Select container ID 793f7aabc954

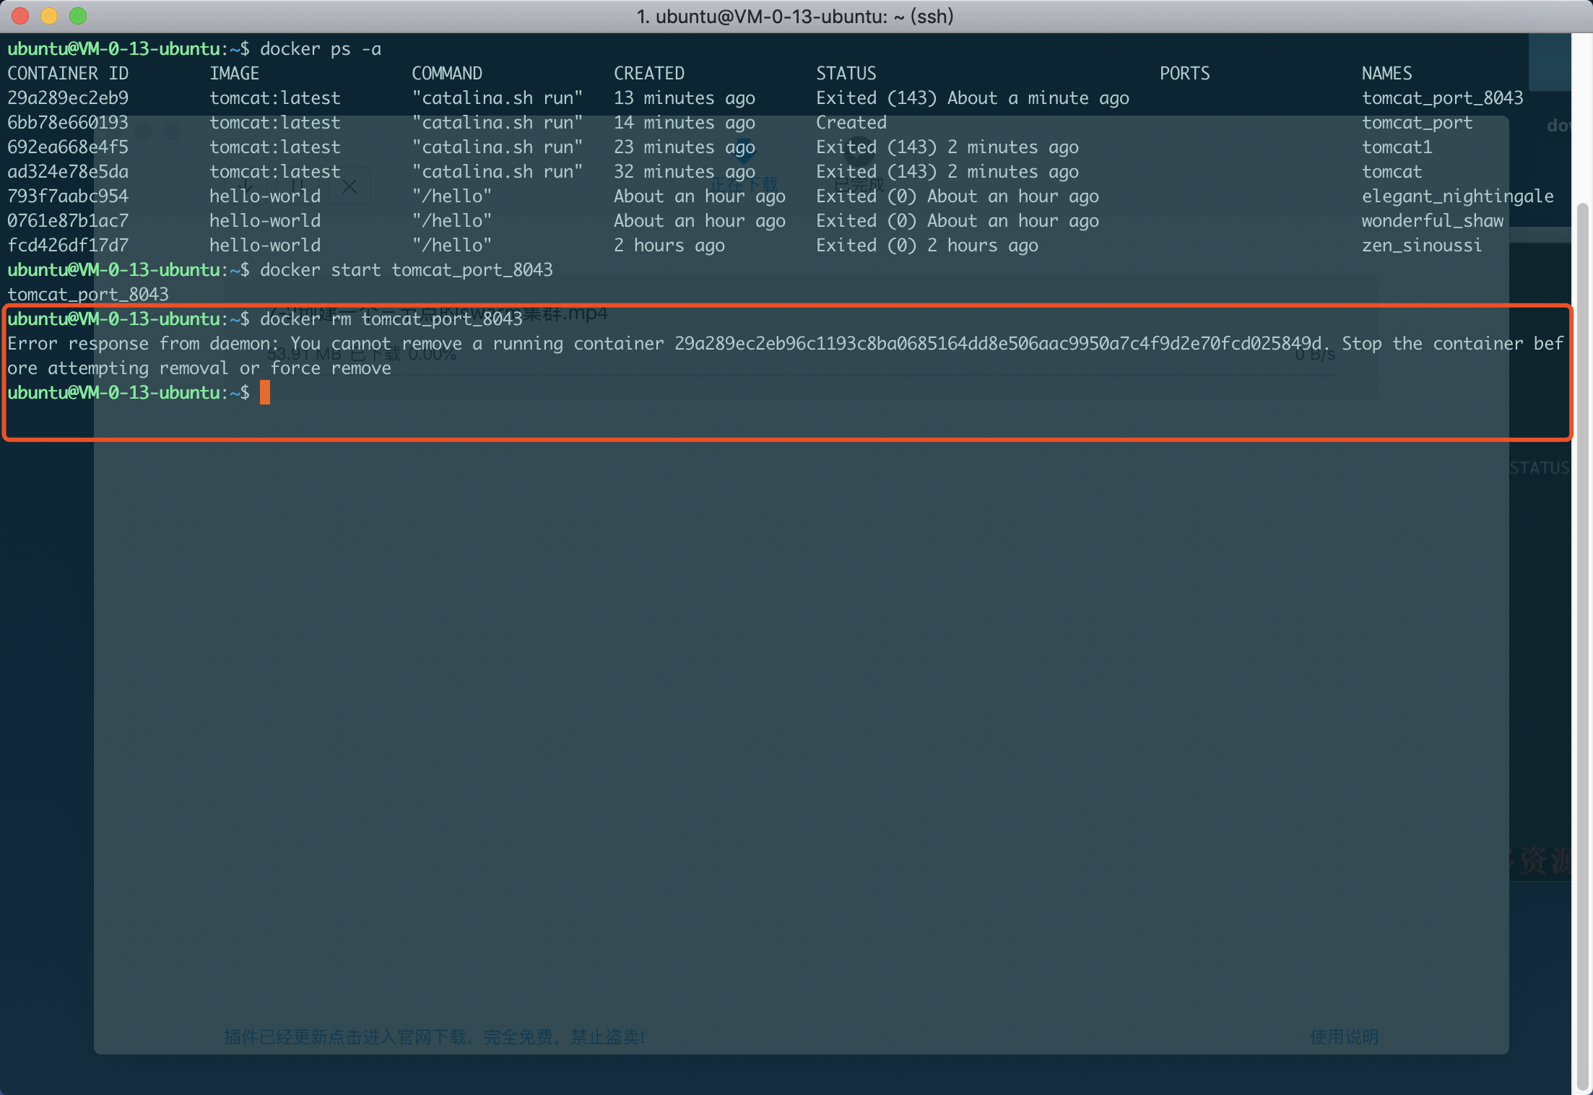coord(68,196)
